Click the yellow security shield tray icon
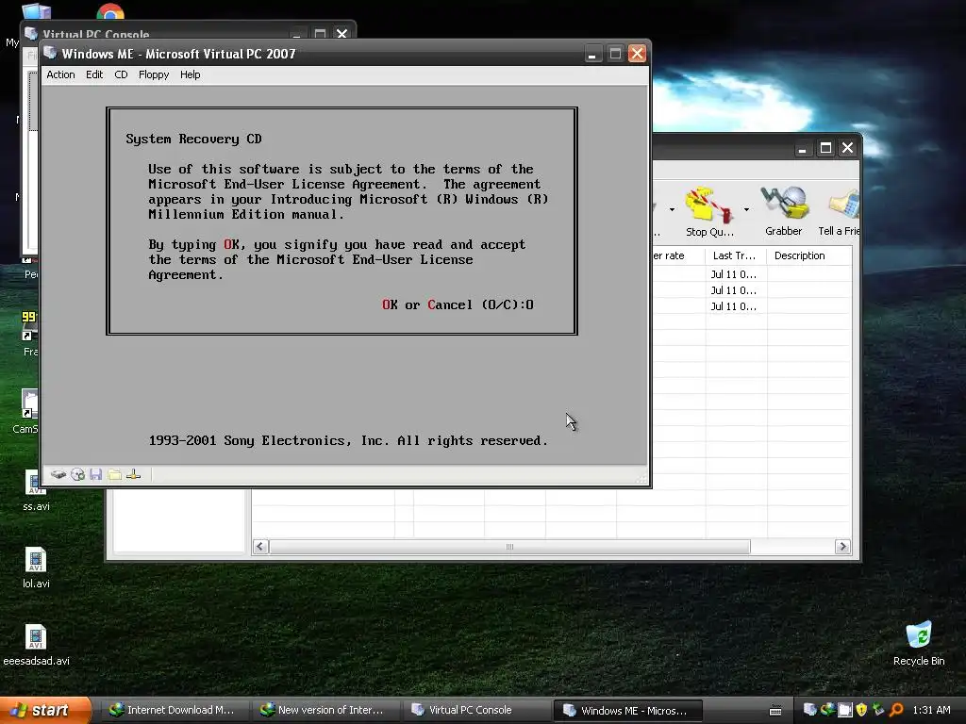The width and height of the screenshot is (966, 724). click(x=862, y=710)
